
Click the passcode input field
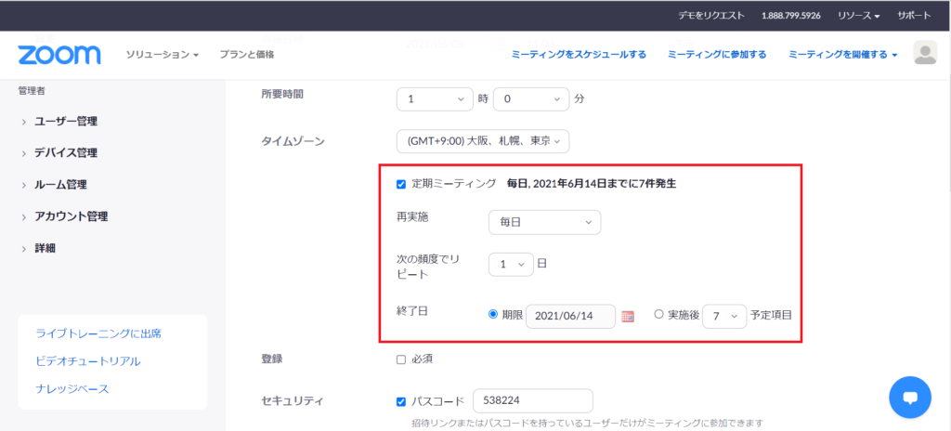pyautogui.click(x=532, y=400)
